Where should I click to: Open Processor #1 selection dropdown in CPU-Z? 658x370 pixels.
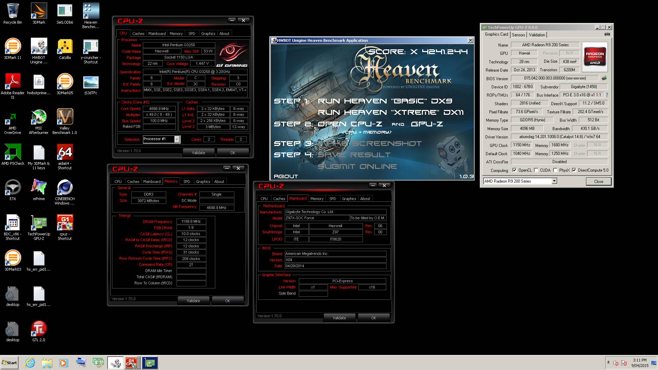coord(177,139)
